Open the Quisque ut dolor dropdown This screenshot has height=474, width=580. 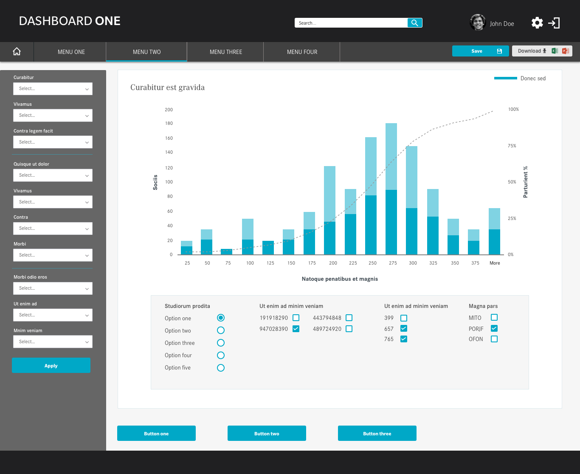(x=53, y=175)
